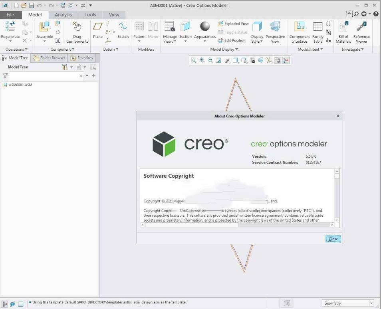Click the Zoom In magnifier icon
The height and width of the screenshot is (309, 381).
[x=202, y=60]
